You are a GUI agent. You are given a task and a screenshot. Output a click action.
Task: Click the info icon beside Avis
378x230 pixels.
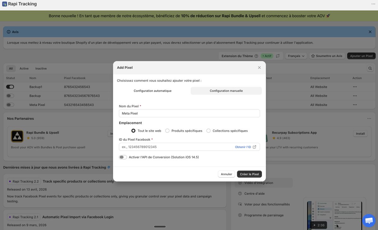[9, 32]
